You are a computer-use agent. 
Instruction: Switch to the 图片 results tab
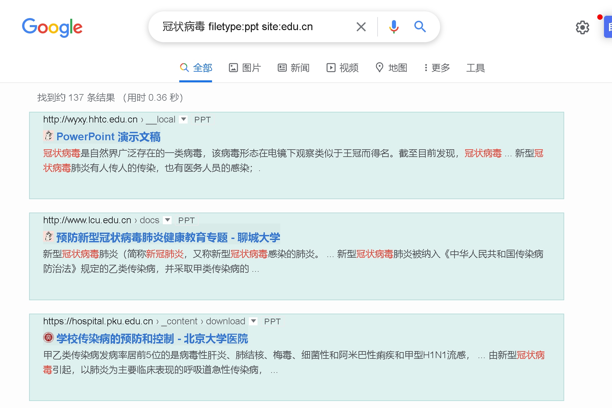[x=245, y=67]
